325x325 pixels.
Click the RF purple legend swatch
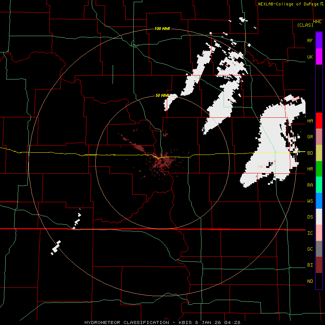click(x=319, y=40)
